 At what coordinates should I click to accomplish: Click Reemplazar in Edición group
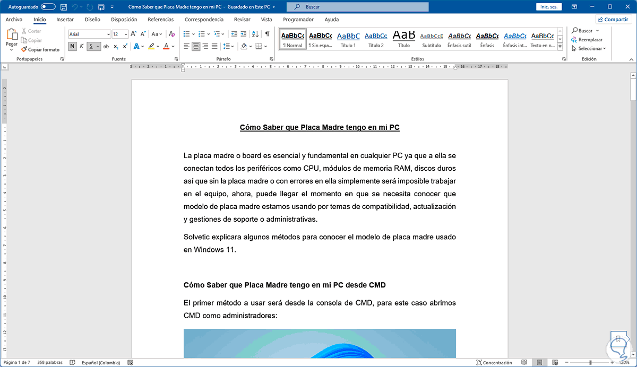(587, 40)
